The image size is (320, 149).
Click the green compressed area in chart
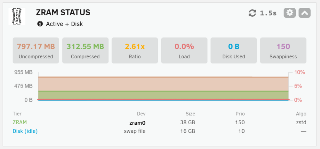(x=163, y=95)
